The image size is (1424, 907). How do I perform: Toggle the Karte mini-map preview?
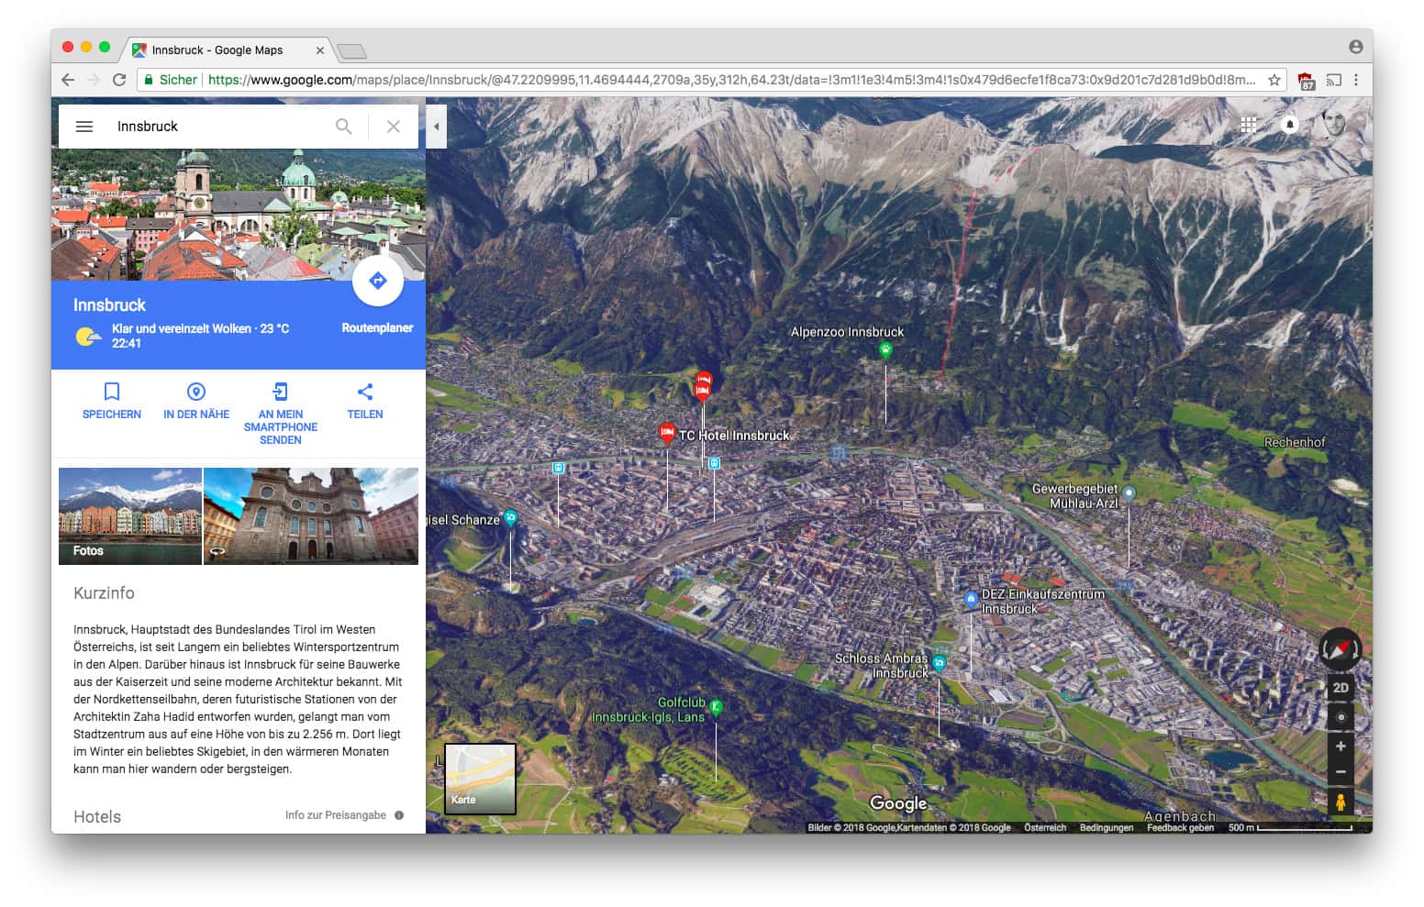479,779
